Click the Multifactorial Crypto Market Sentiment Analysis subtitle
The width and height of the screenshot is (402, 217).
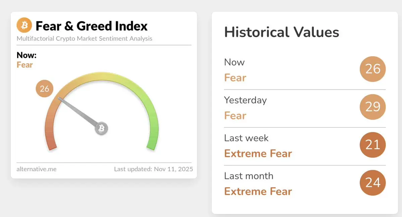click(84, 38)
